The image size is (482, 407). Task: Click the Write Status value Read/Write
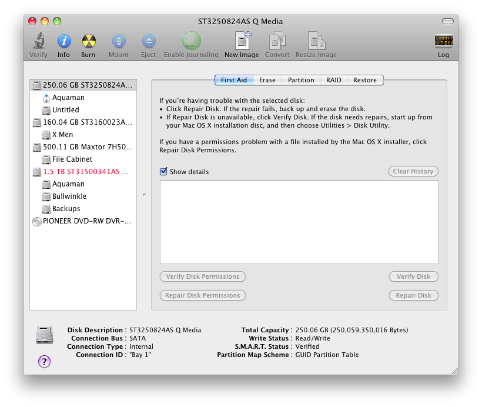pyautogui.click(x=313, y=338)
